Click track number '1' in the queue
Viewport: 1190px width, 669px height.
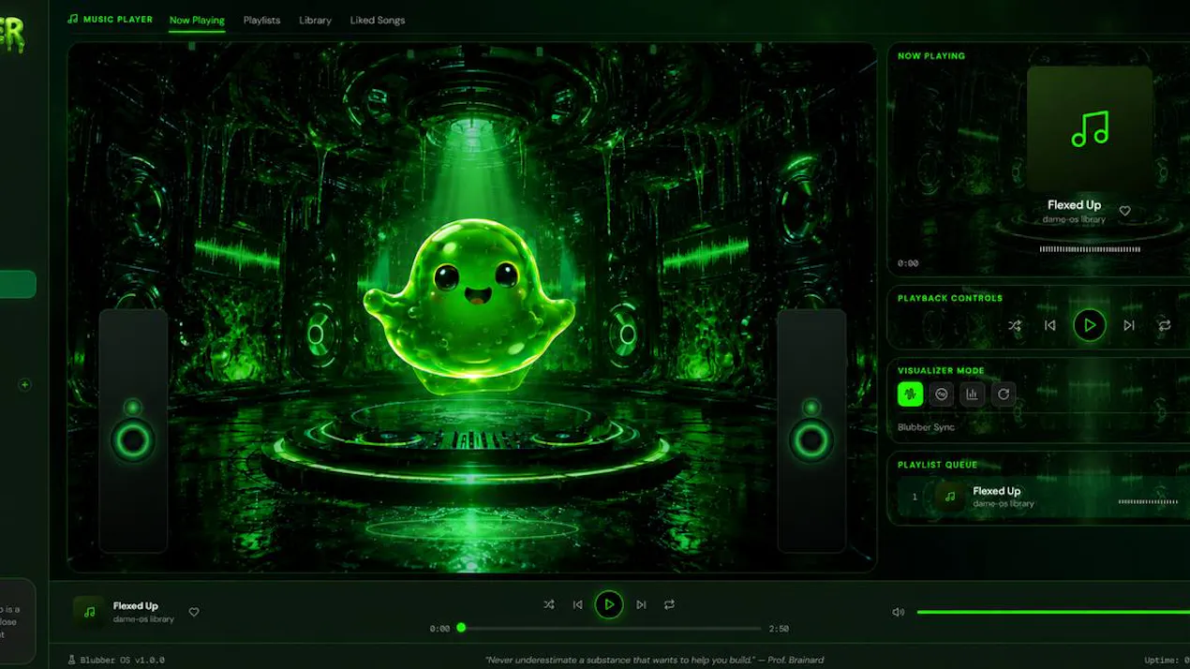915,497
